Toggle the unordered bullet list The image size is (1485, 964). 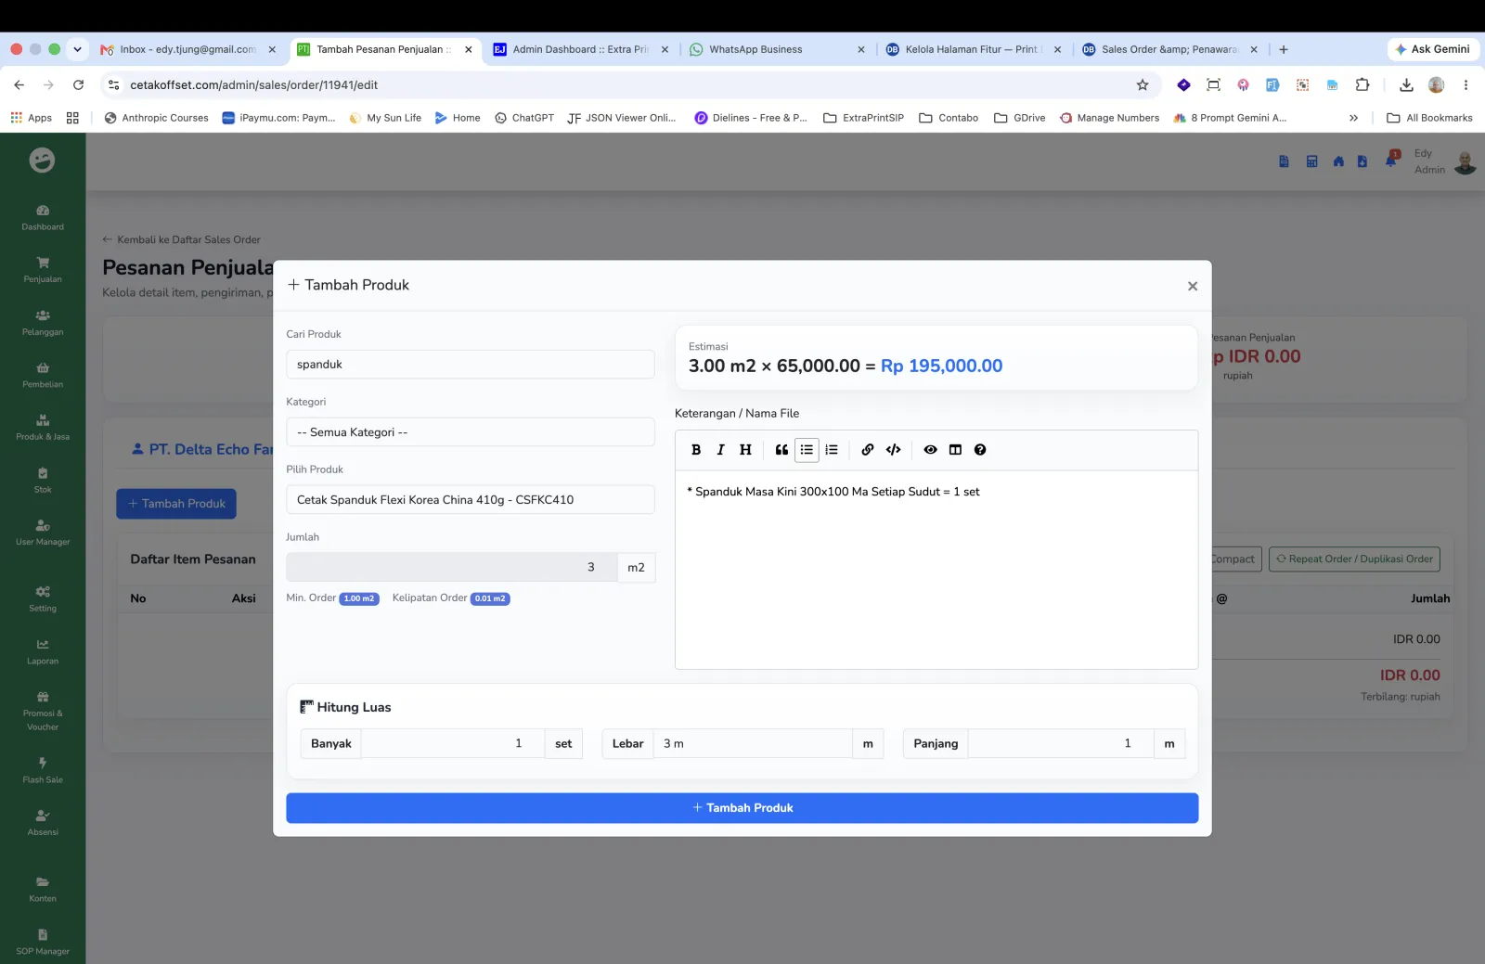click(x=807, y=450)
